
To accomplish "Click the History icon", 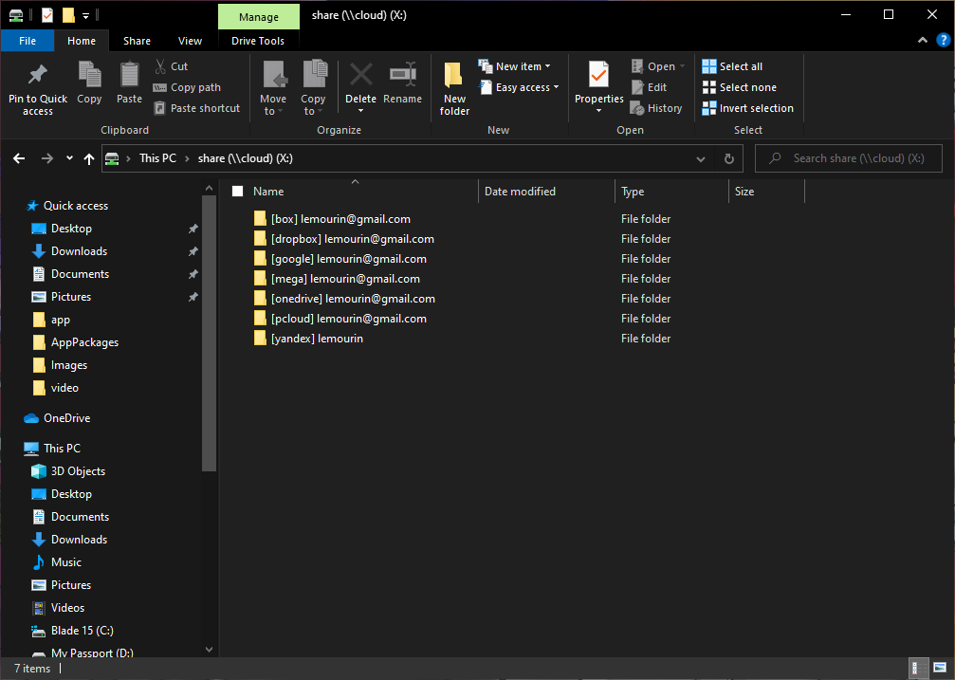I will coord(637,108).
